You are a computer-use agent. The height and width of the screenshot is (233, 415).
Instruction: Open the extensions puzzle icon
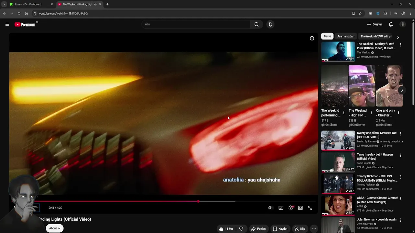point(385,13)
